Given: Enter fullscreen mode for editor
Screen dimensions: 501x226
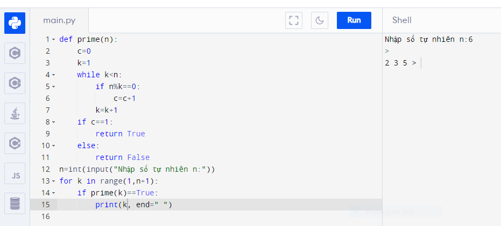Looking at the screenshot, I should point(293,20).
